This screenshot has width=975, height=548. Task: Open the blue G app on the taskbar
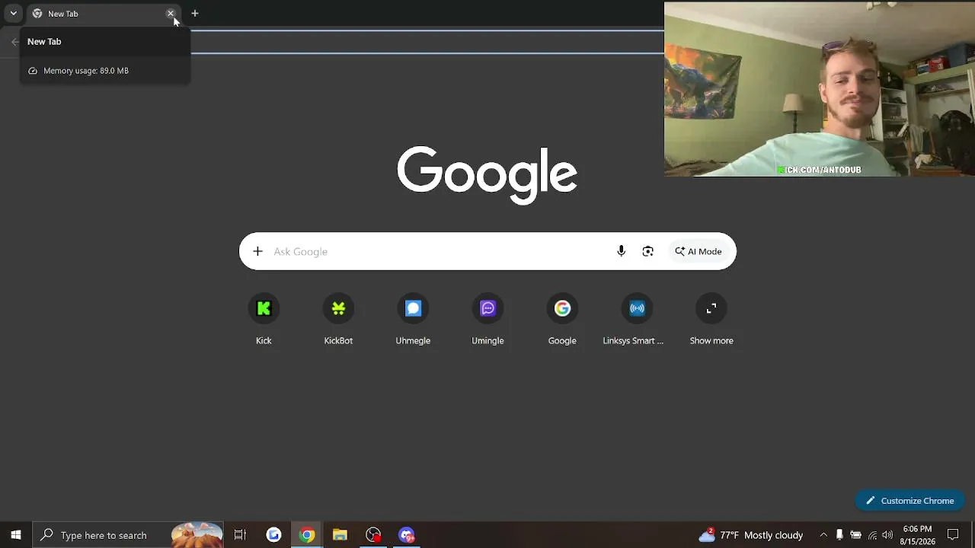coord(273,535)
